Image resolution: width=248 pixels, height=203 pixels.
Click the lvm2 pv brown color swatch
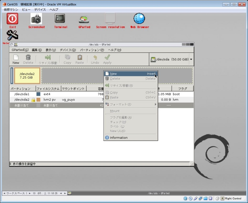click(x=38, y=100)
